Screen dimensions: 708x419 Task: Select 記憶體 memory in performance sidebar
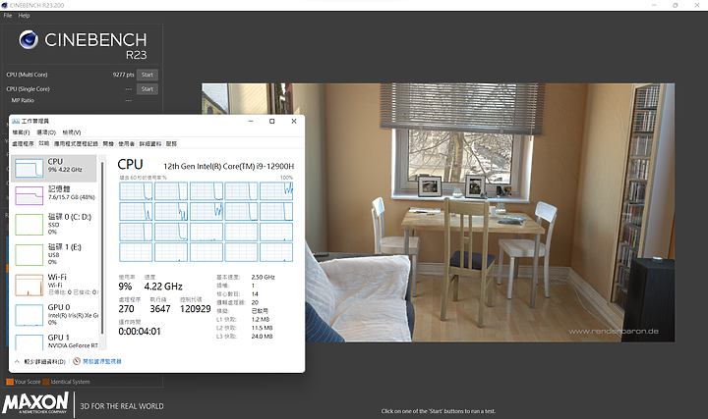tap(54, 194)
